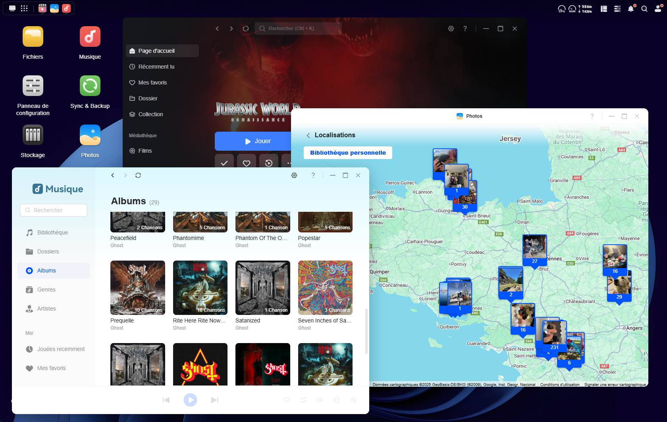The image size is (667, 422).
Task: Open video player settings gear icon
Action: 451,29
